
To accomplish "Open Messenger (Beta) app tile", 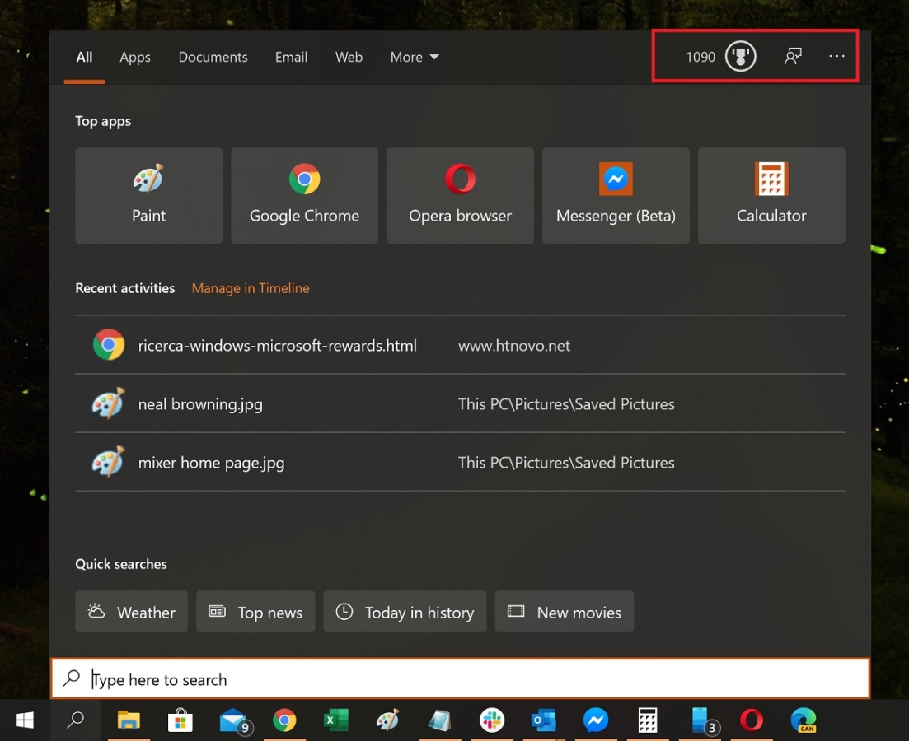I will (616, 196).
